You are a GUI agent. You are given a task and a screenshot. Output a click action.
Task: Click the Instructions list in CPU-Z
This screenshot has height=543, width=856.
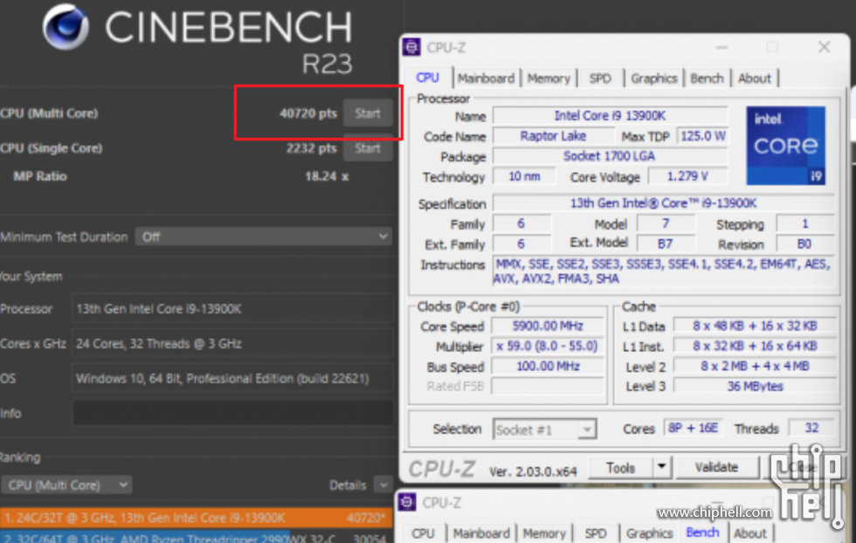(663, 271)
